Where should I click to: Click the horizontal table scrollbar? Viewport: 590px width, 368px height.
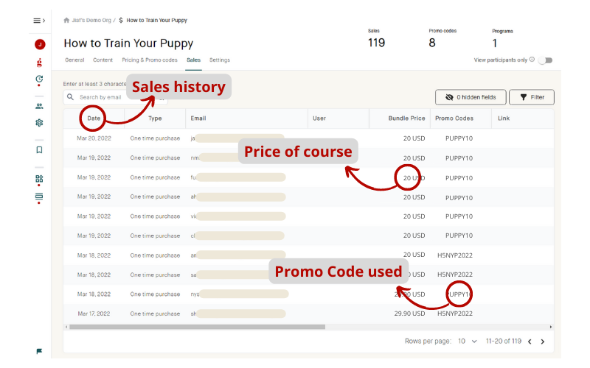[x=197, y=327]
